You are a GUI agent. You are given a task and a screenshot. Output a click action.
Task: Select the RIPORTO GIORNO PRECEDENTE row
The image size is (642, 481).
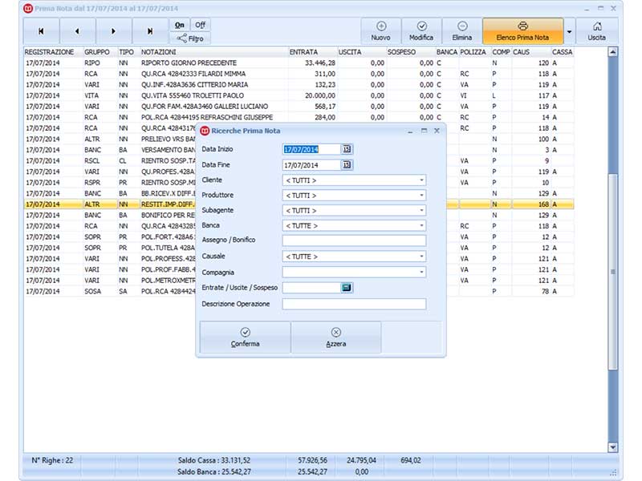299,63
